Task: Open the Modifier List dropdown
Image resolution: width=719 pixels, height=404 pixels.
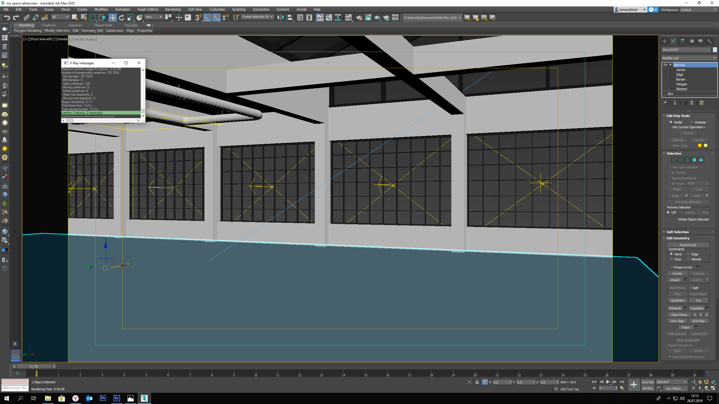Action: tap(689, 58)
